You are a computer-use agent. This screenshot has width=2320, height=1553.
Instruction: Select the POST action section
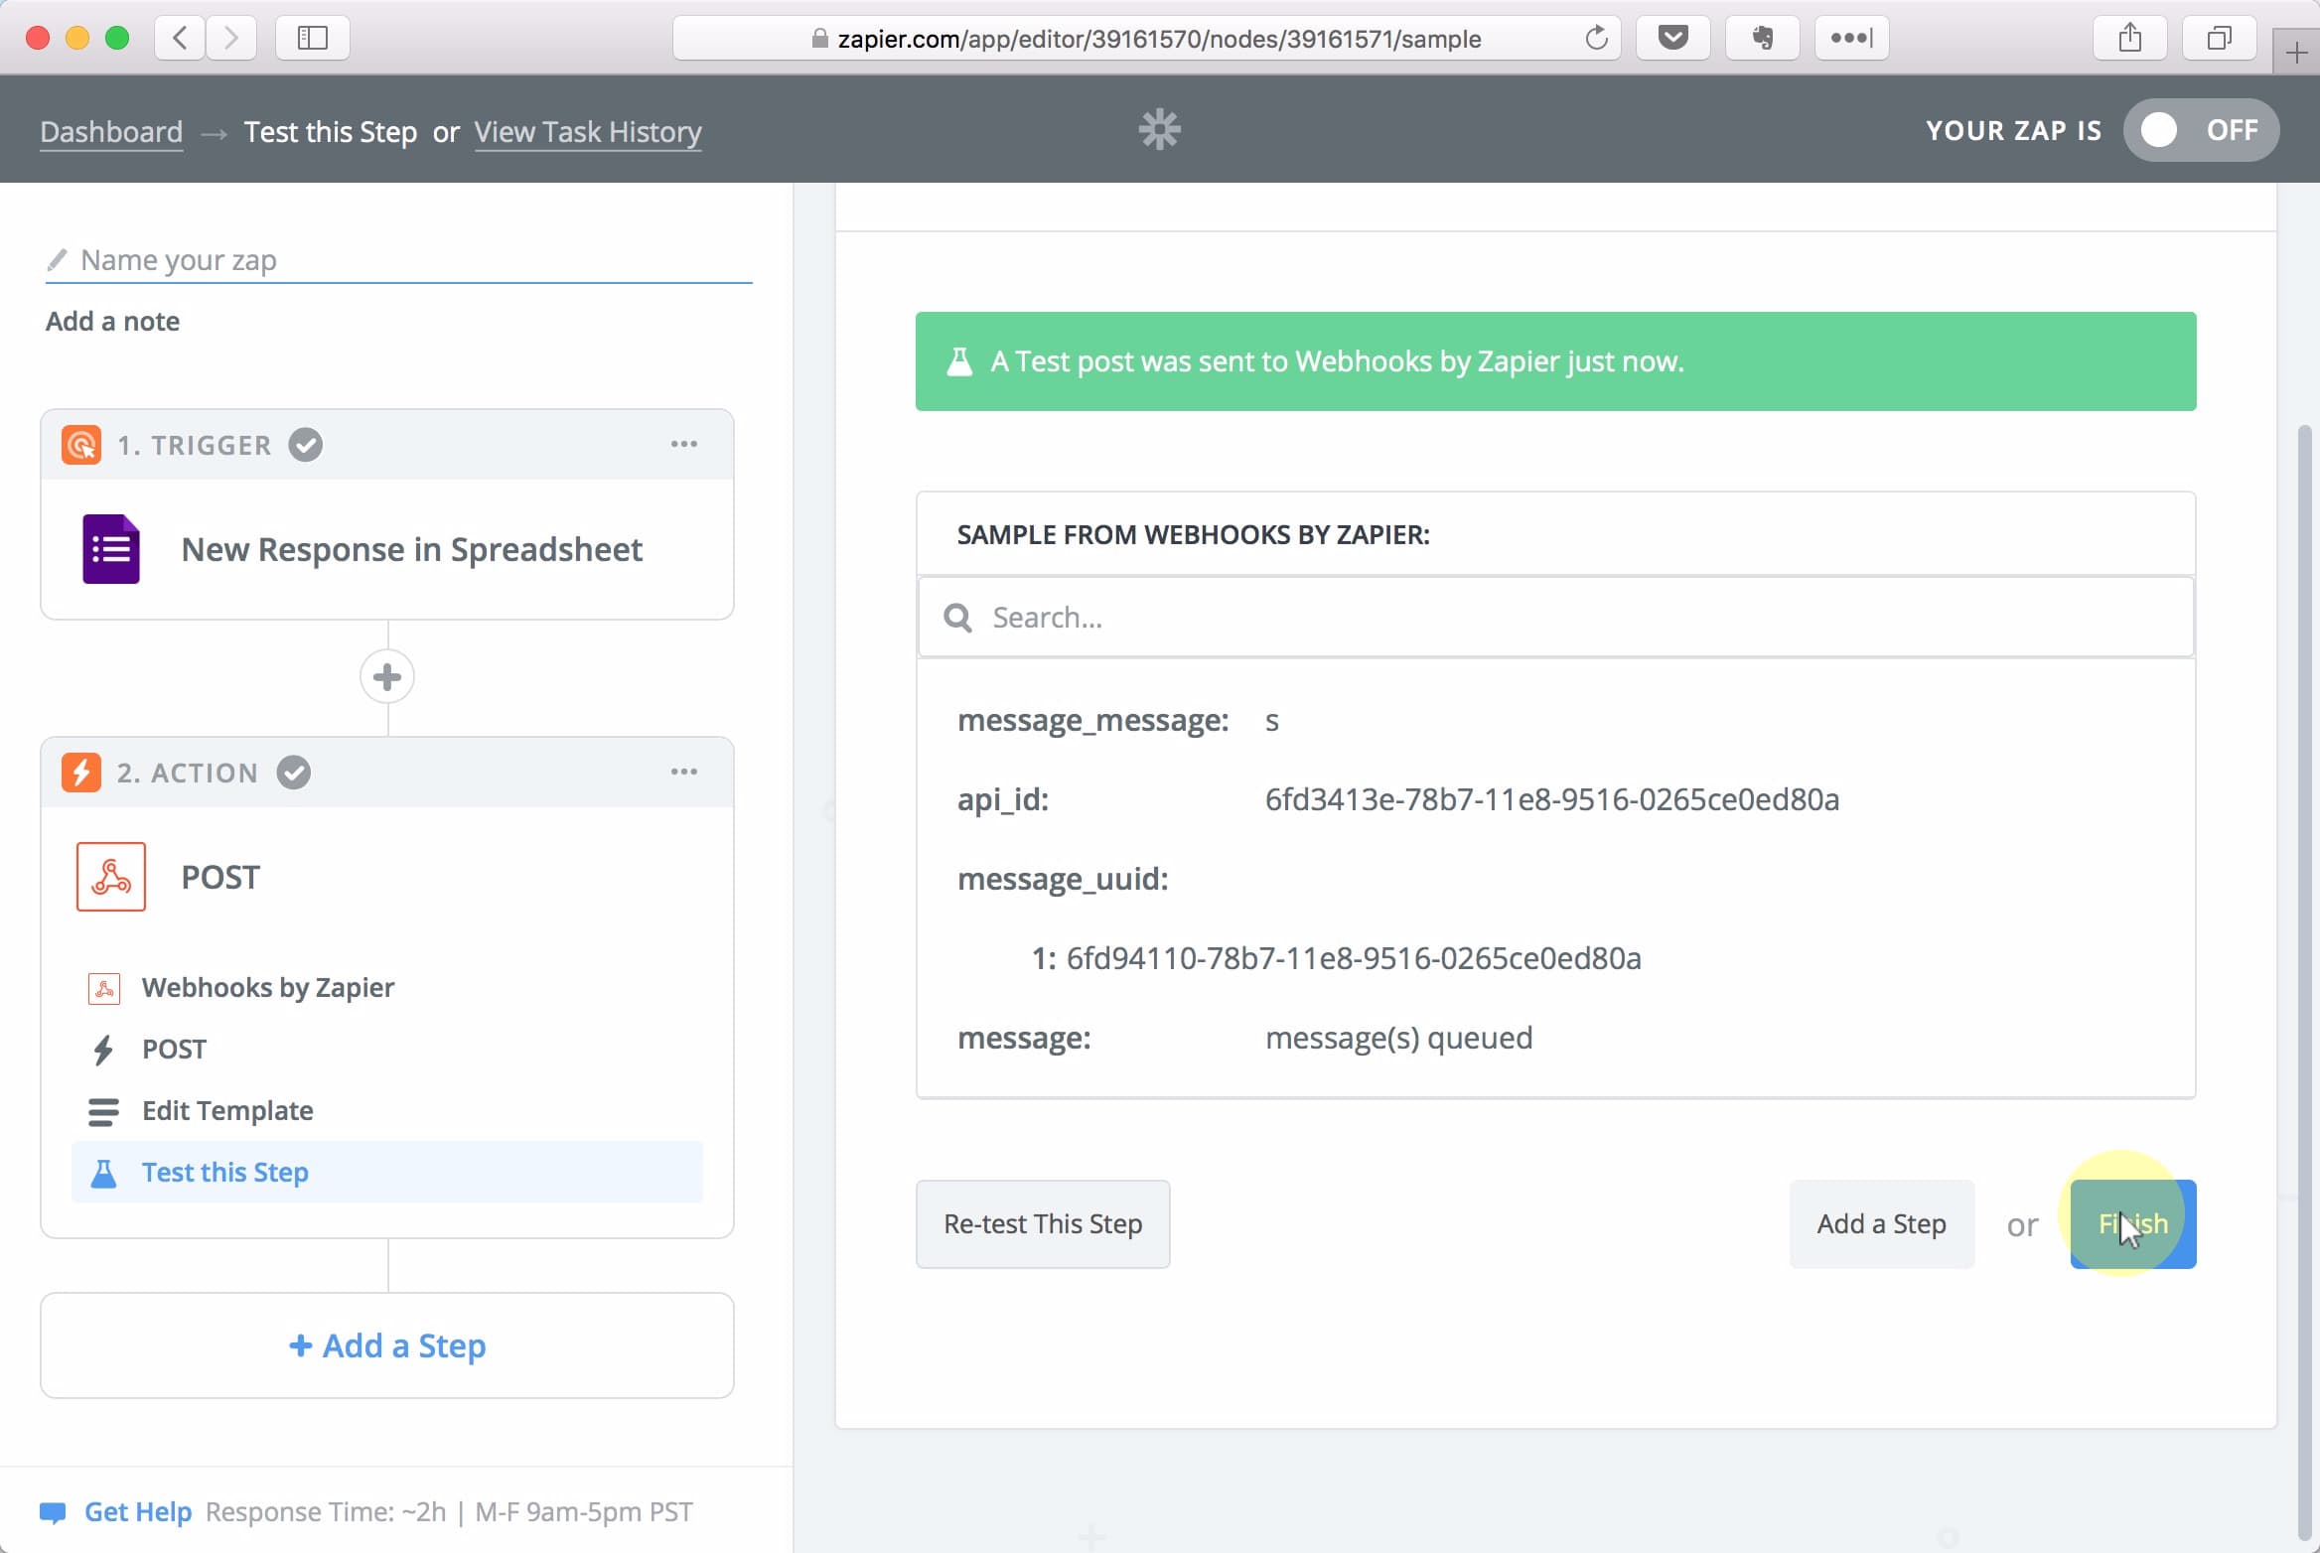tap(387, 1050)
